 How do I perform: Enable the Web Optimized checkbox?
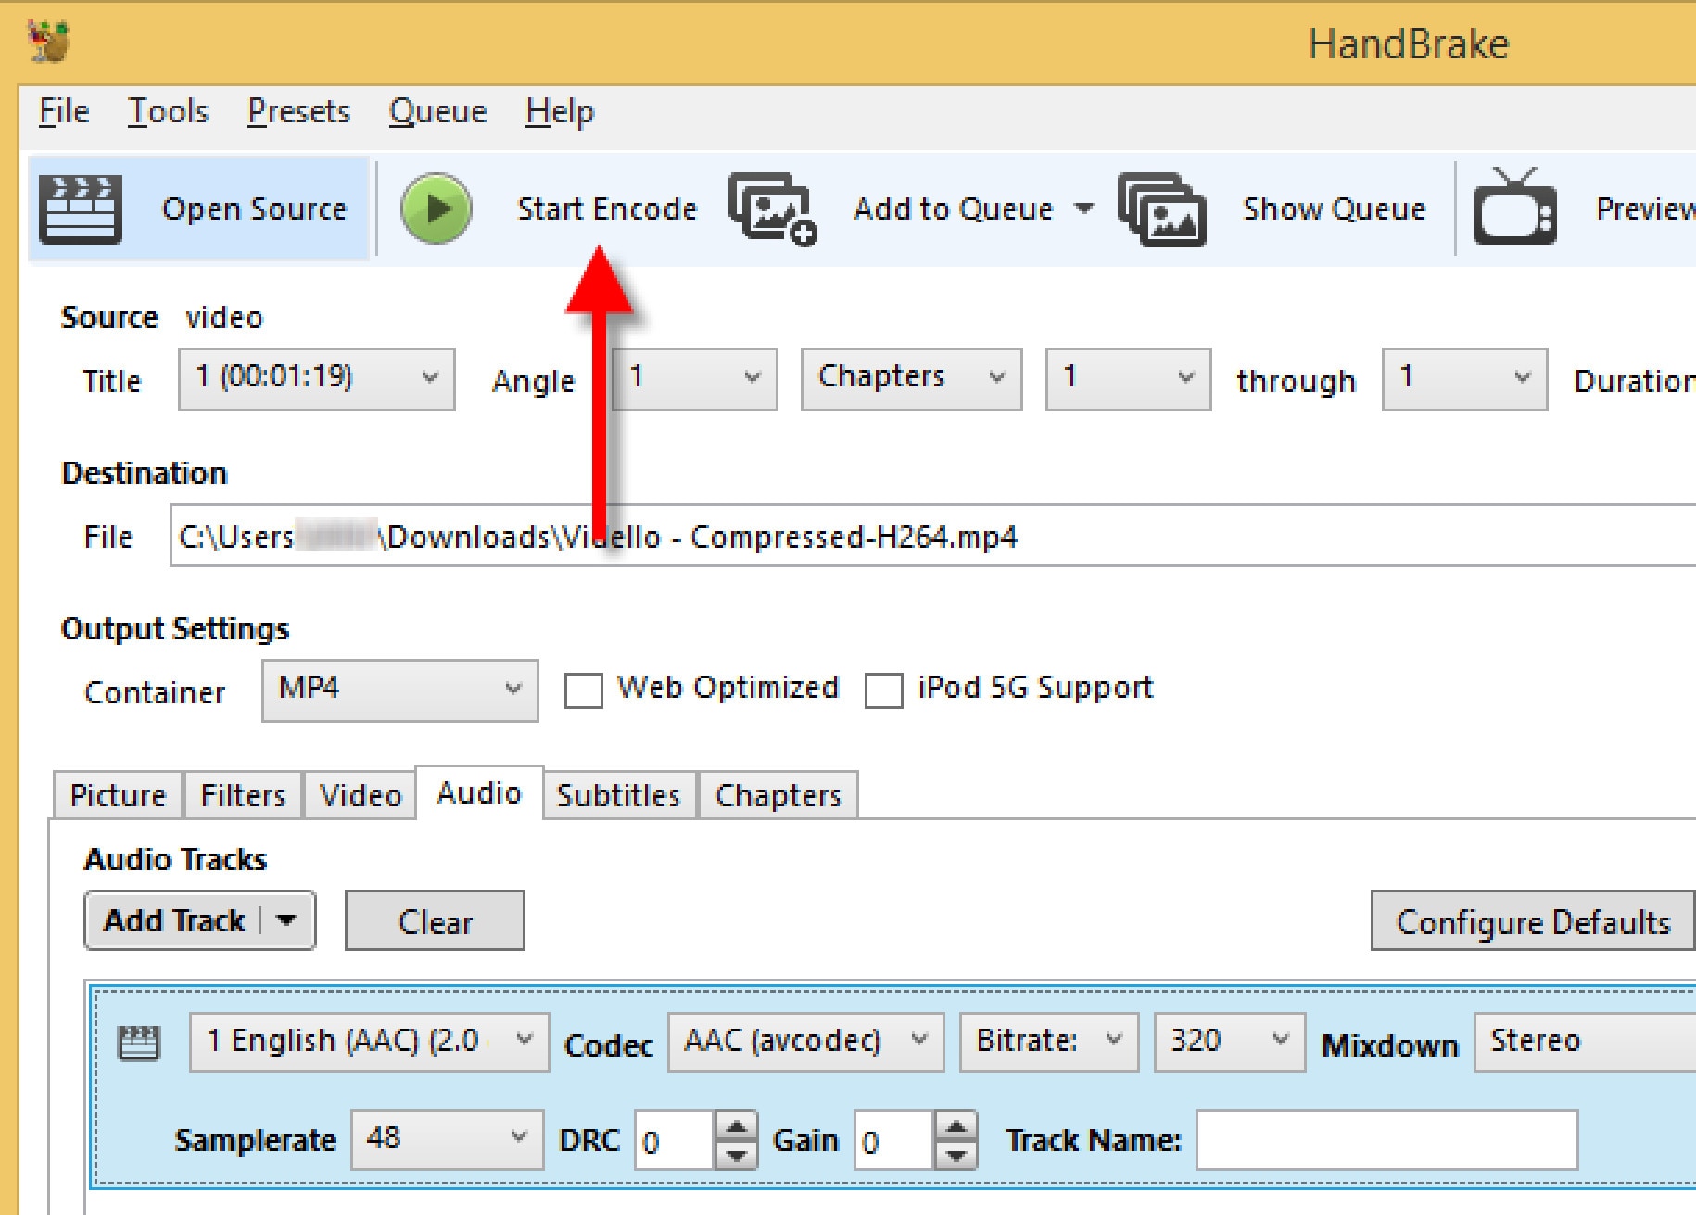point(584,690)
